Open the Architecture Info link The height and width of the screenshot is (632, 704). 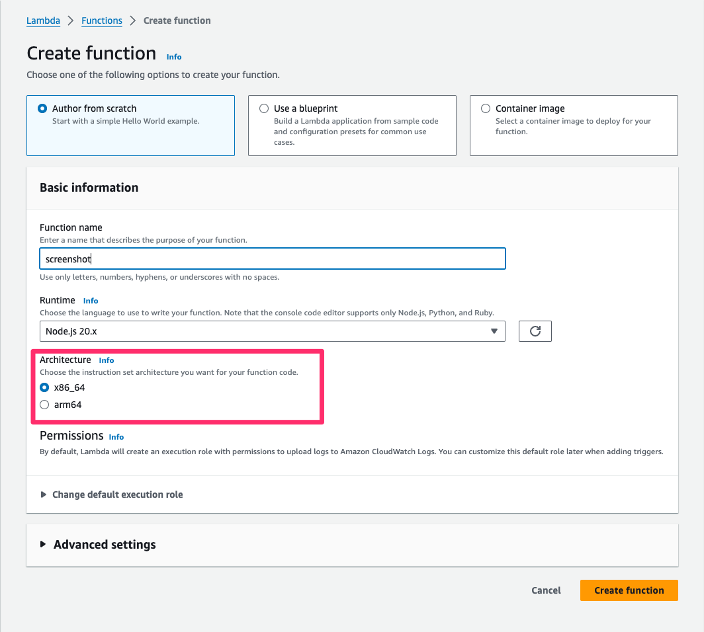107,360
